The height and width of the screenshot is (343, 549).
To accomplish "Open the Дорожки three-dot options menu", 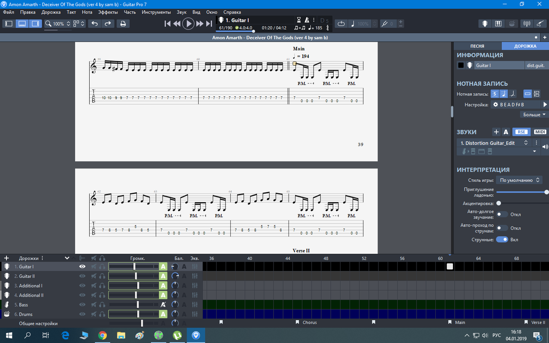I will [42, 258].
